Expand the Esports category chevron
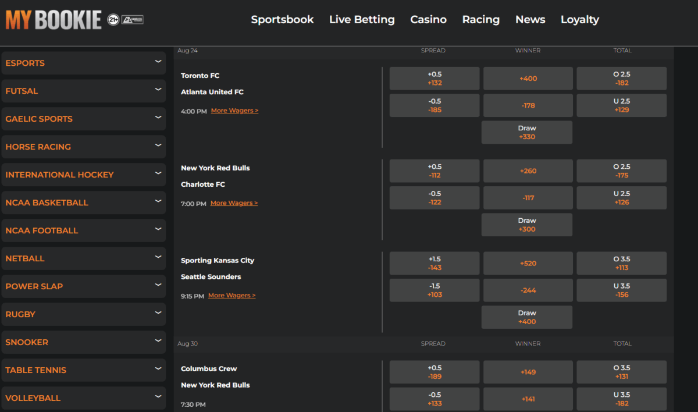698x412 pixels. click(158, 61)
